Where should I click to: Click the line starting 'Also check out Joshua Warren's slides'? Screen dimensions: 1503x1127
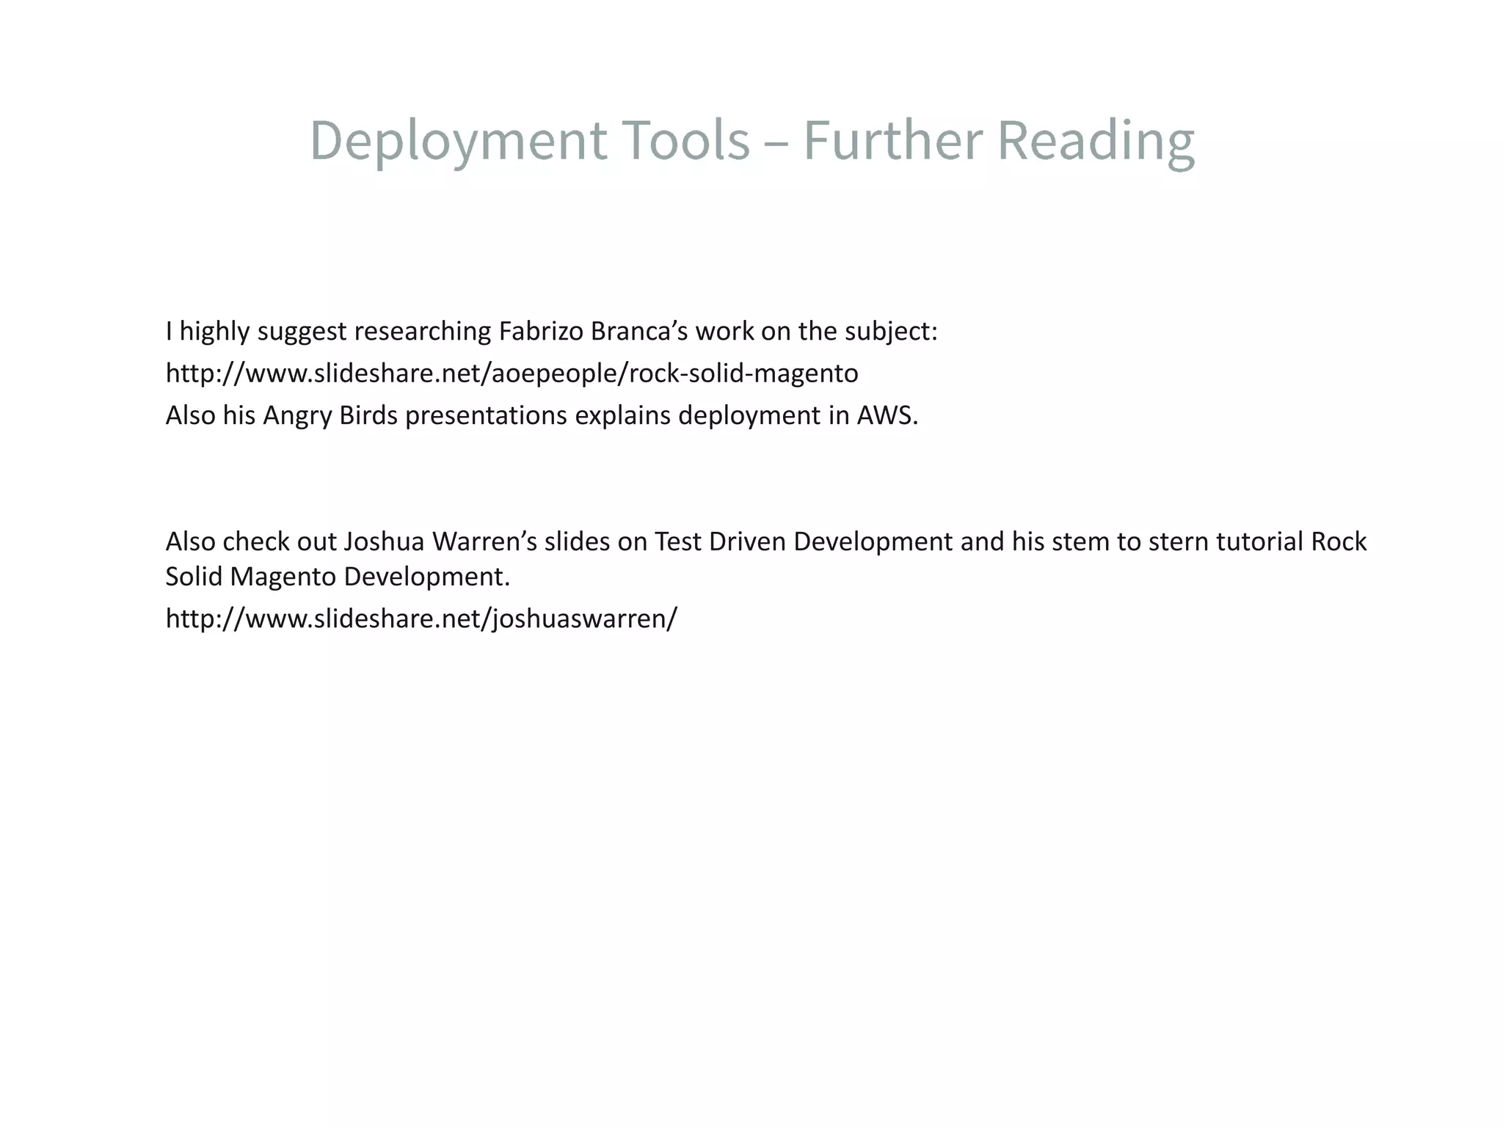tap(765, 541)
